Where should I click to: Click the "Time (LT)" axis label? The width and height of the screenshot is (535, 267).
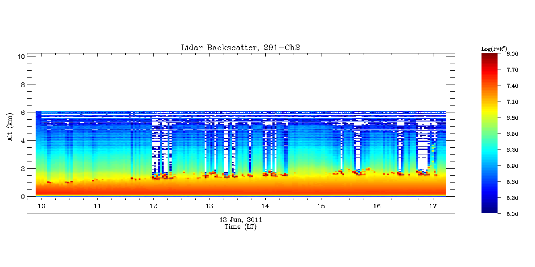click(240, 227)
